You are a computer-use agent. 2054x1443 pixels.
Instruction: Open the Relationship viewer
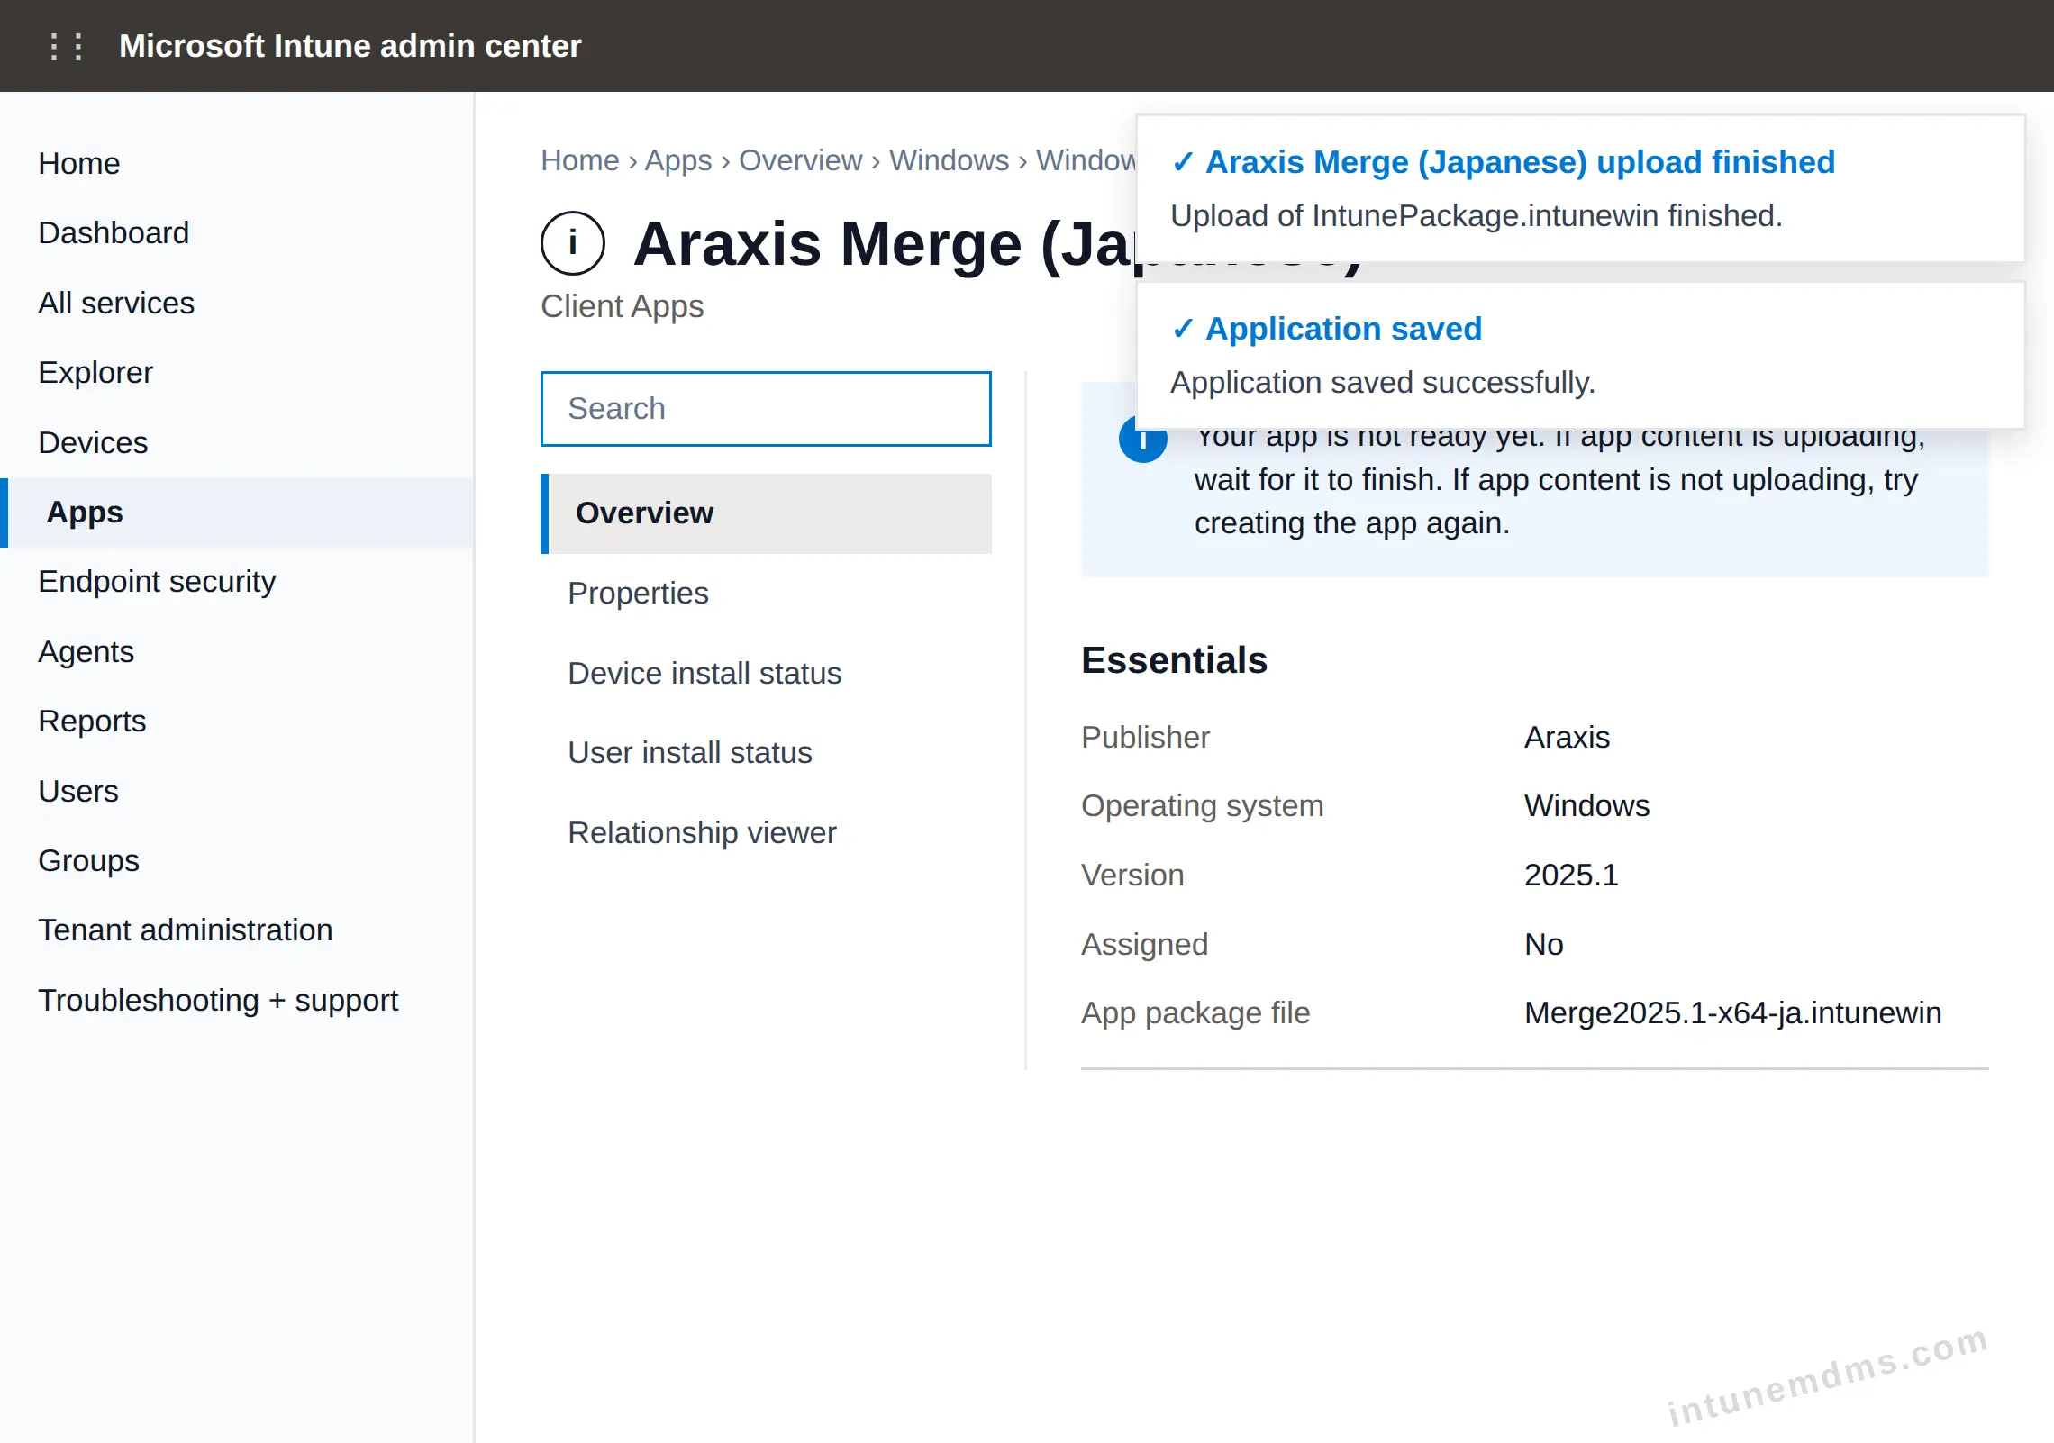(766, 833)
